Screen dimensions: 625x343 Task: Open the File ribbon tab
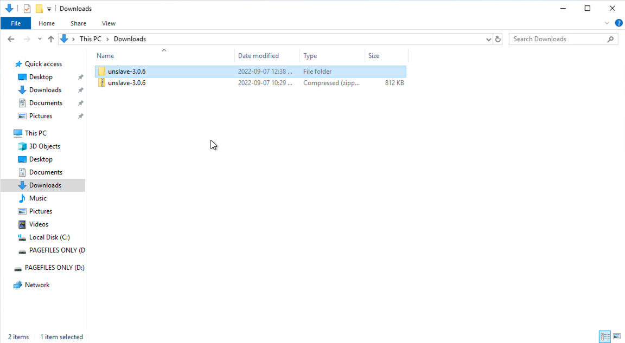(16, 23)
